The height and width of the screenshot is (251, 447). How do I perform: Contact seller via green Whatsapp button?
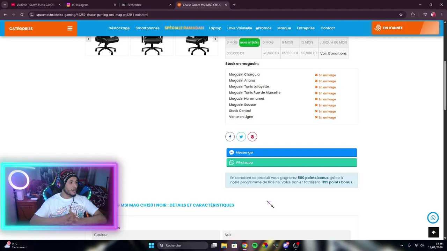pos(292,162)
